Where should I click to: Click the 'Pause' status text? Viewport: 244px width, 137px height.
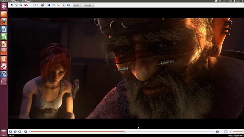pos(11,136)
